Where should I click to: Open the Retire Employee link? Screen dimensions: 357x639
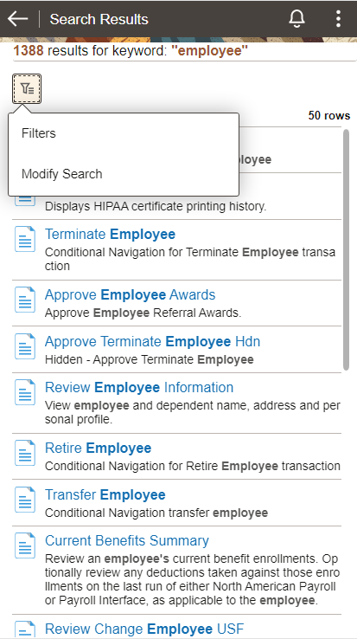pyautogui.click(x=98, y=449)
